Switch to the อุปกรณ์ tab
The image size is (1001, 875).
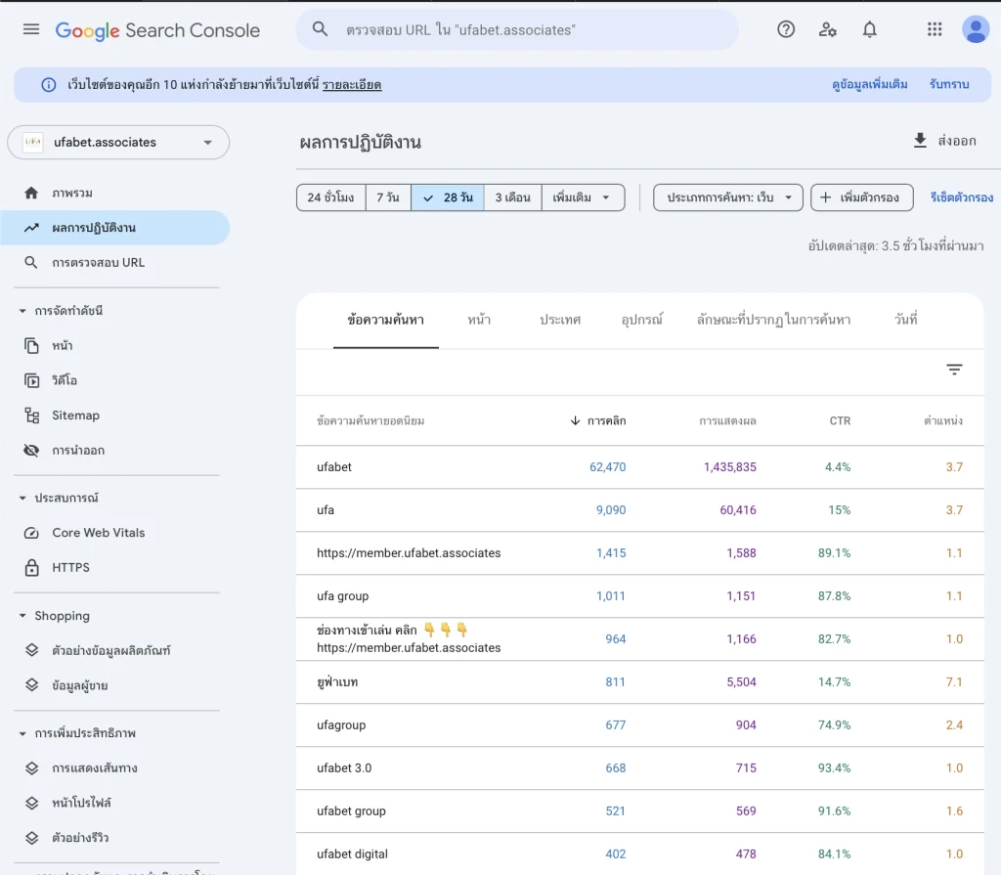[x=641, y=320]
